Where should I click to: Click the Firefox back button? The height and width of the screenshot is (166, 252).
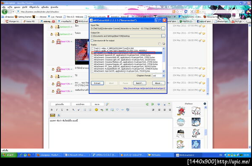pyautogui.click(x=5, y=12)
